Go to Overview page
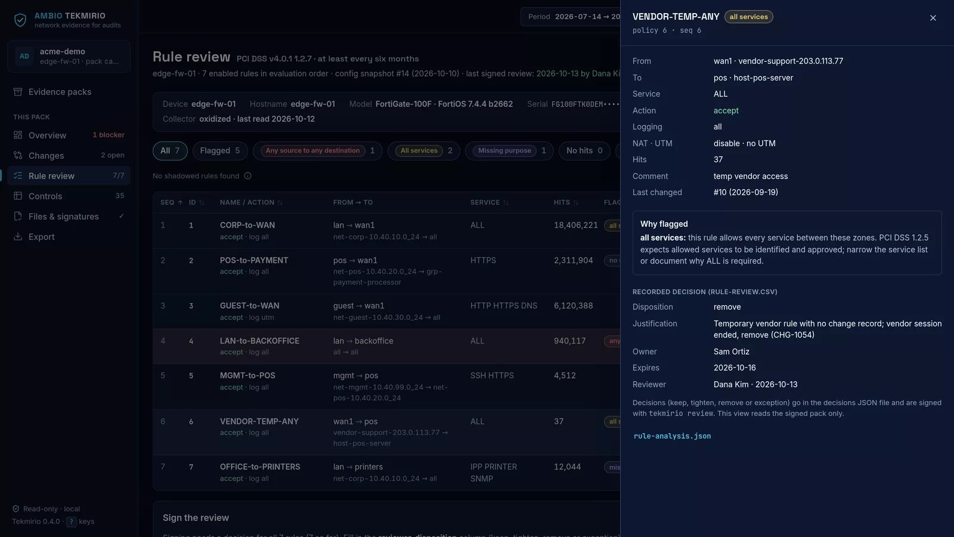The image size is (954, 537). [x=69, y=135]
